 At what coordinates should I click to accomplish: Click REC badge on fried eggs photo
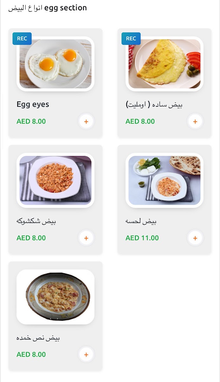[x=22, y=39]
